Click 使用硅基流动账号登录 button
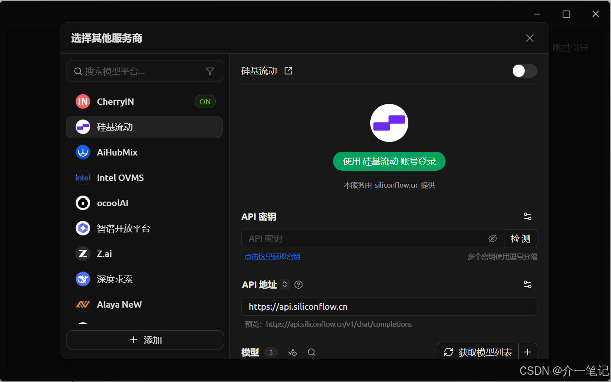Viewport: 611px width, 382px height. (389, 161)
